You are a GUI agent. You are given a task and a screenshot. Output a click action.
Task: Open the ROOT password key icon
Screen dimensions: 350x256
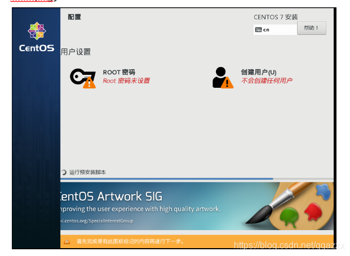click(x=83, y=78)
